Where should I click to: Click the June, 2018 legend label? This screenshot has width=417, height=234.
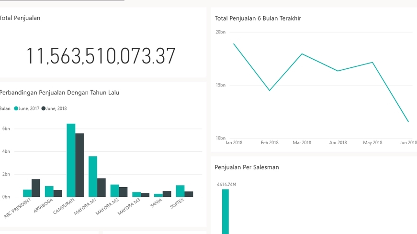click(x=56, y=108)
